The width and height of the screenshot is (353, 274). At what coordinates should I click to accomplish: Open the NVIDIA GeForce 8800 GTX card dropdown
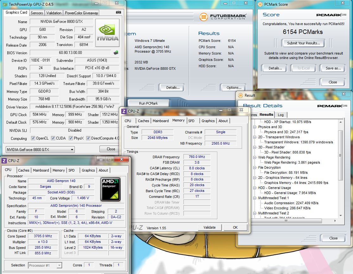tap(40, 150)
